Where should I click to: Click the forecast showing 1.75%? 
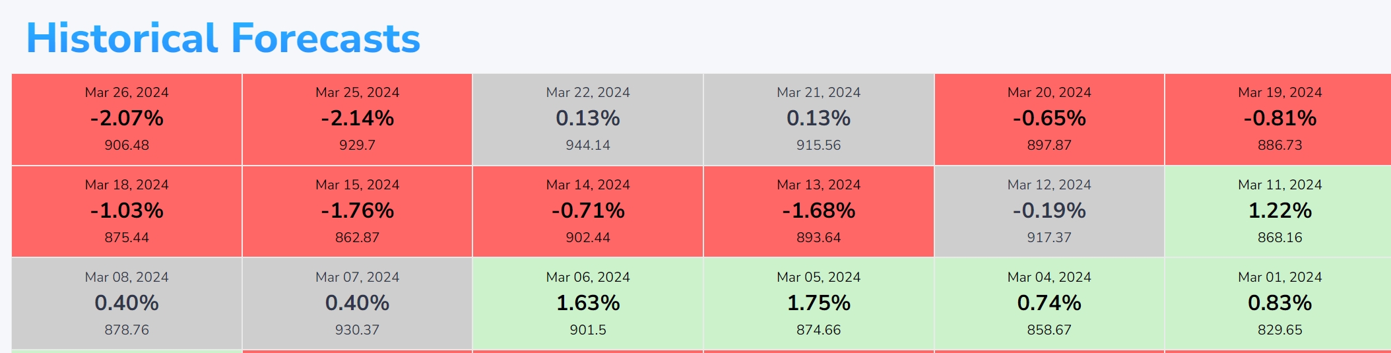tap(818, 304)
